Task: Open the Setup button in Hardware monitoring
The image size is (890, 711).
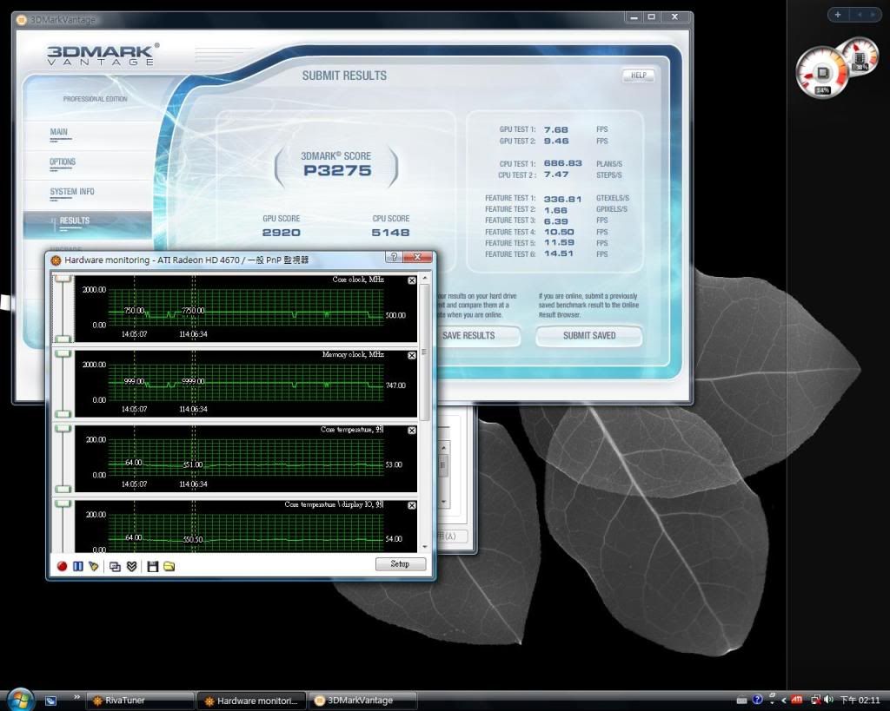Action: [x=400, y=564]
